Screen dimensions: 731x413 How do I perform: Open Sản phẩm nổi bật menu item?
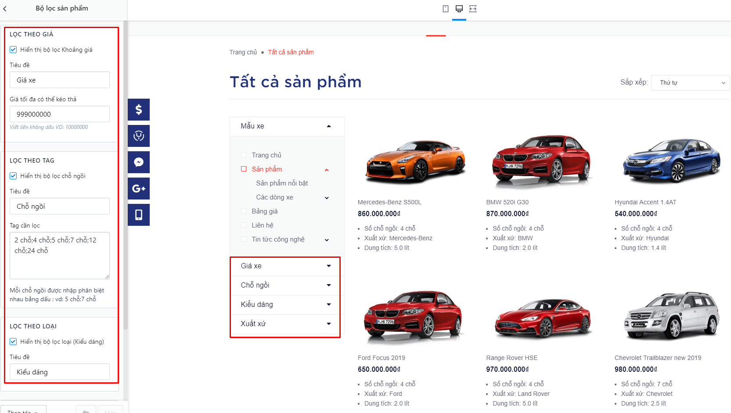pos(282,183)
